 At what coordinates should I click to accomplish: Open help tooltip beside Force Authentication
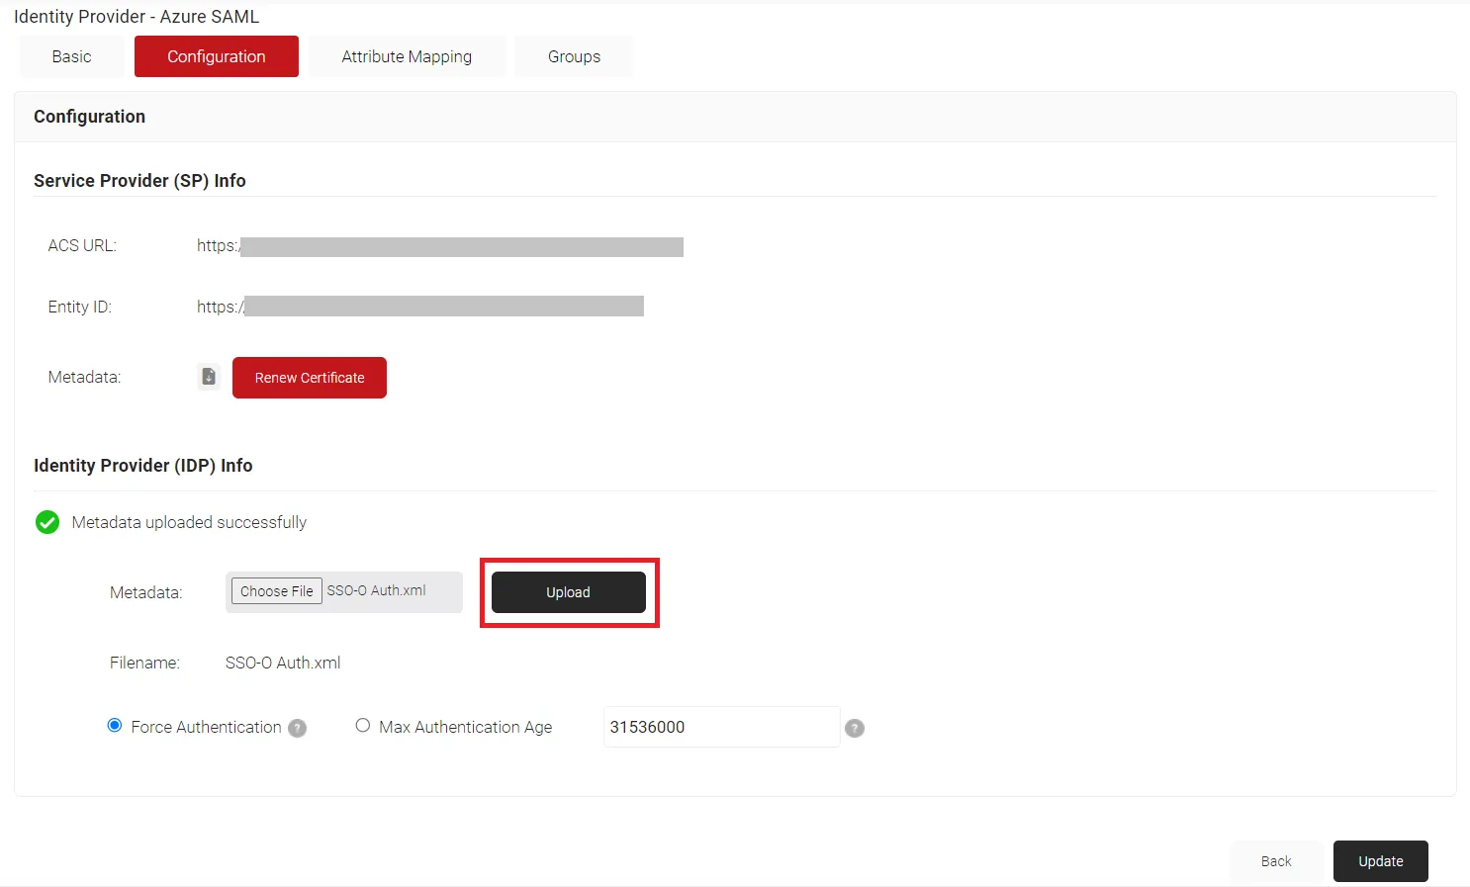coord(297,728)
